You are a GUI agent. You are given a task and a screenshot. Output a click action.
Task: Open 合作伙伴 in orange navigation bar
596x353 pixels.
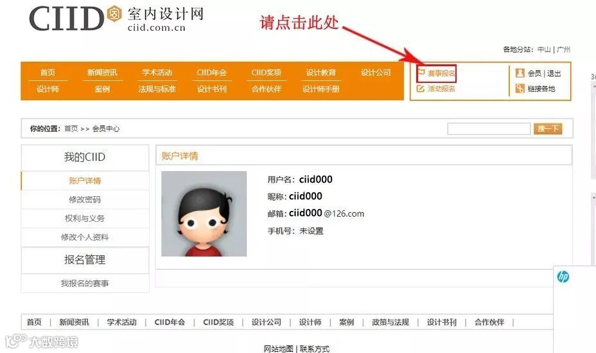[267, 89]
